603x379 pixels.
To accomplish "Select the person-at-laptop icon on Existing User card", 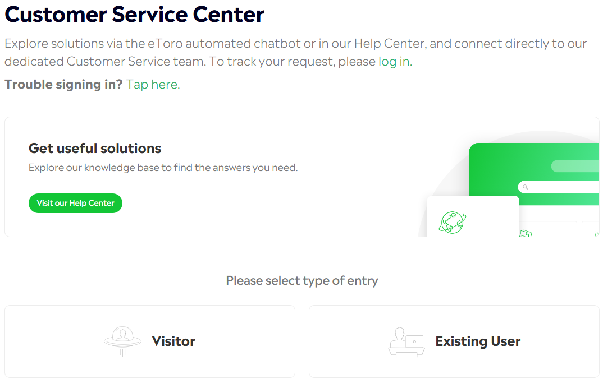I will pyautogui.click(x=406, y=341).
